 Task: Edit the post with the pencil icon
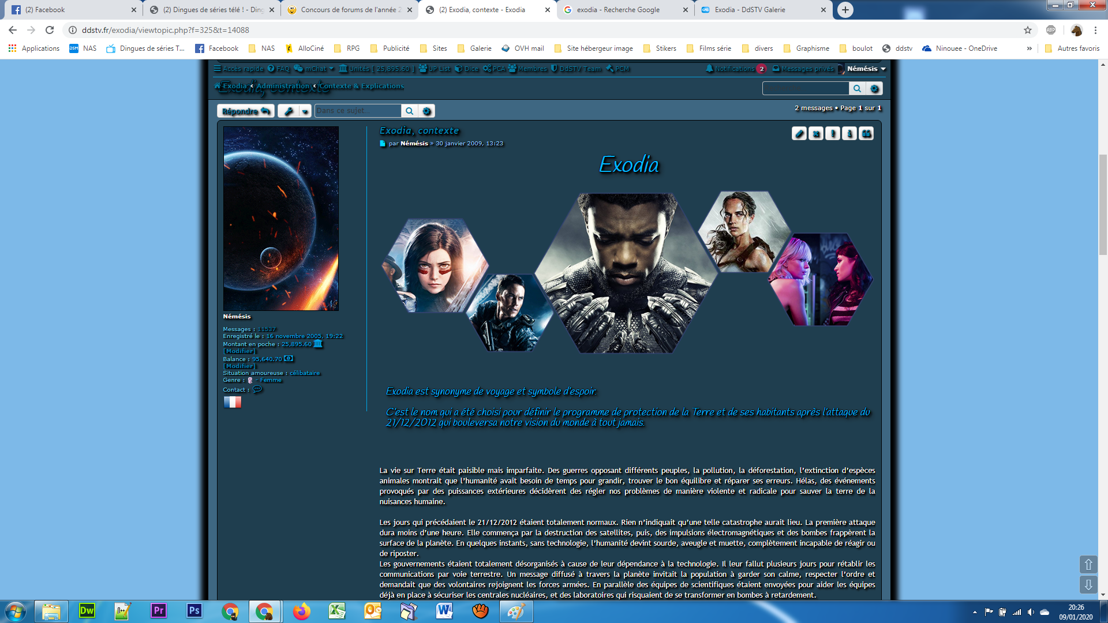tap(799, 134)
